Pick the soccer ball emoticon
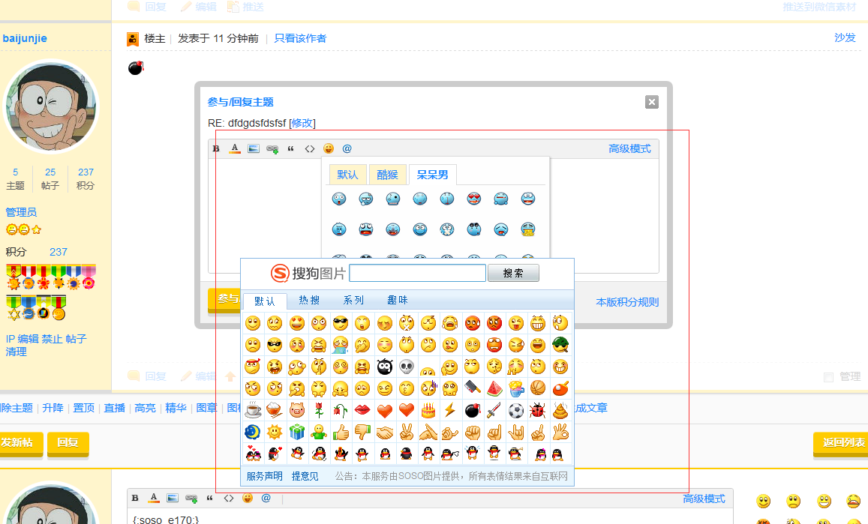Image resolution: width=868 pixels, height=524 pixels. 516,410
